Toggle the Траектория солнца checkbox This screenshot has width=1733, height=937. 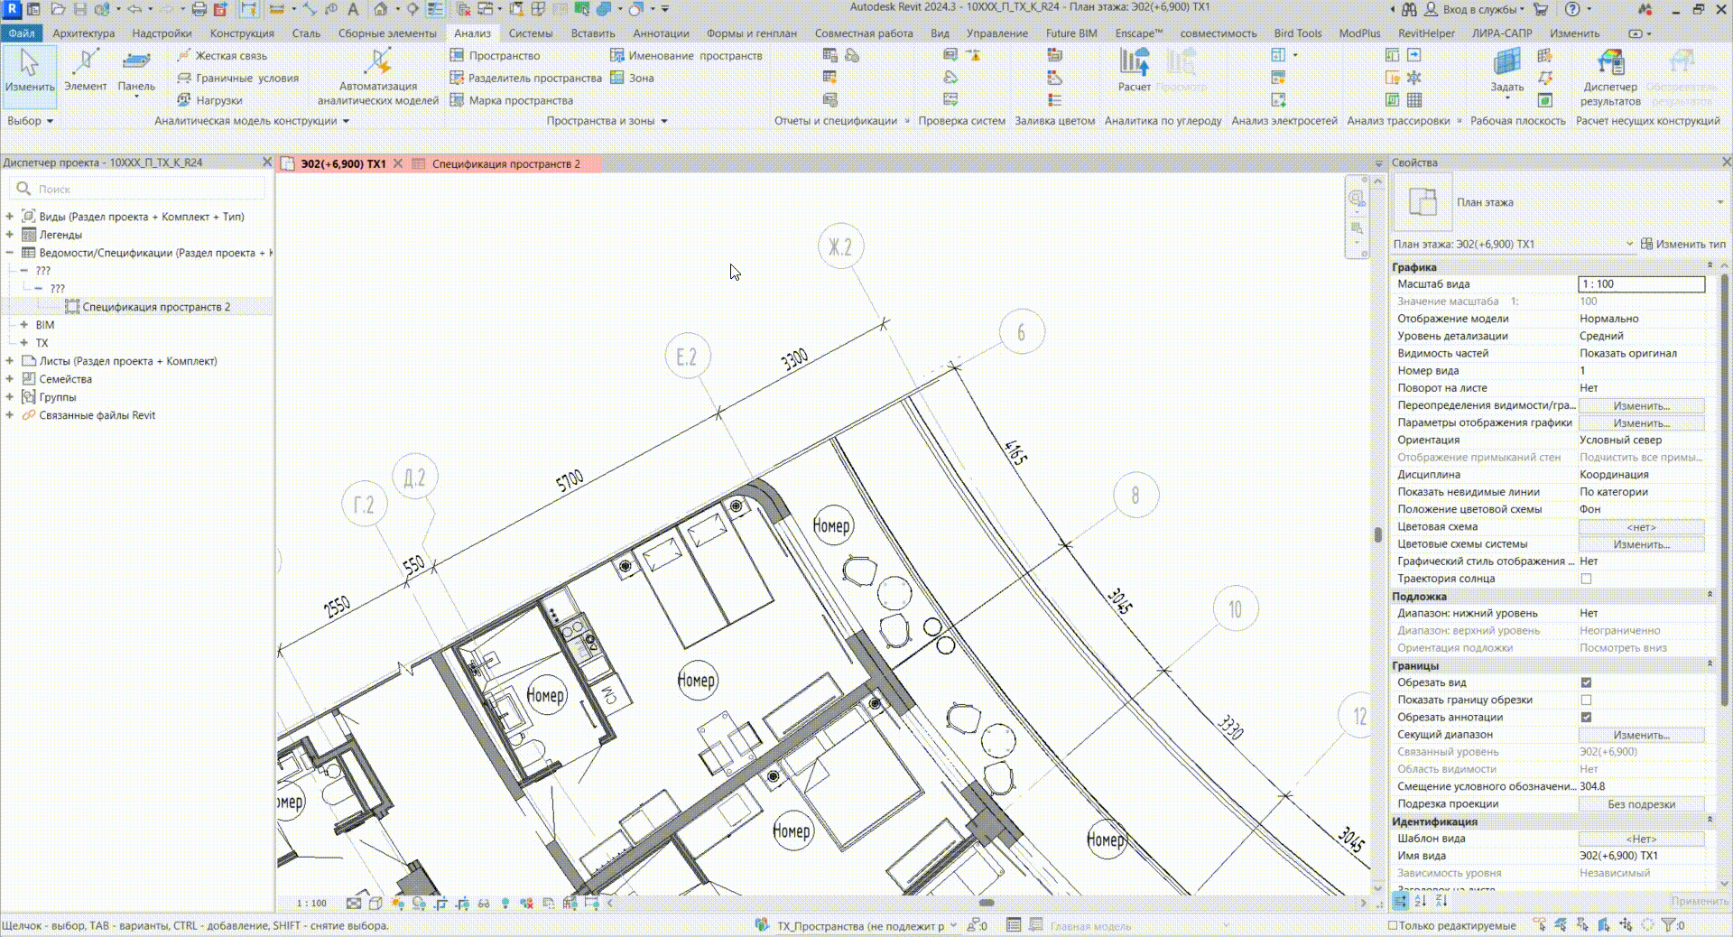1586,579
